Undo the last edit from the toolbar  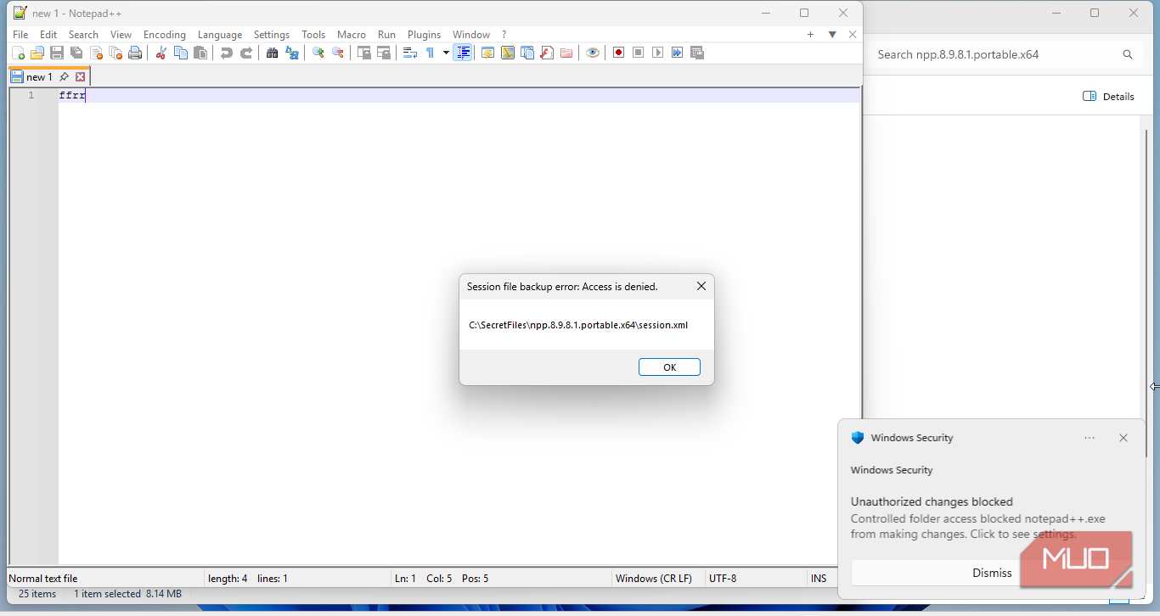pyautogui.click(x=226, y=53)
